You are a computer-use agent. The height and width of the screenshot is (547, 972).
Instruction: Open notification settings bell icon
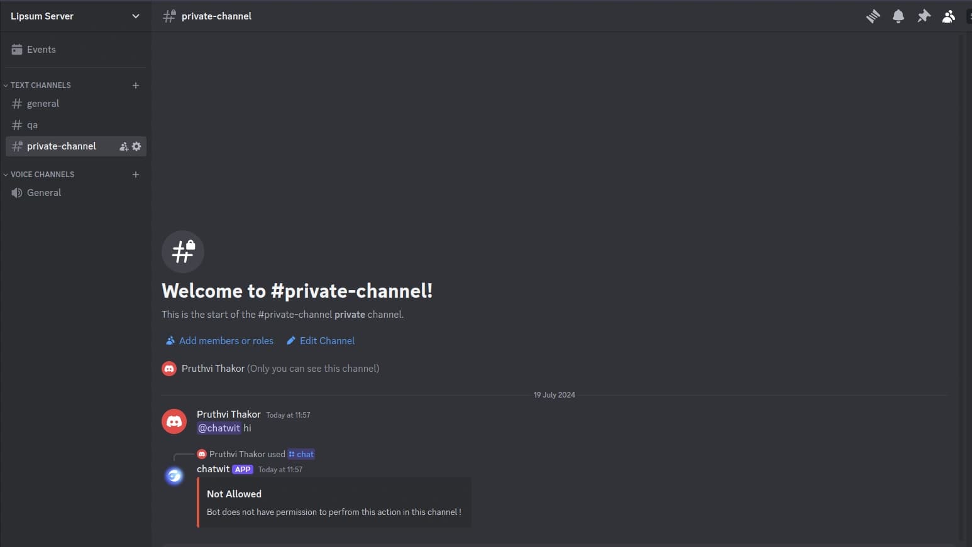pyautogui.click(x=898, y=16)
